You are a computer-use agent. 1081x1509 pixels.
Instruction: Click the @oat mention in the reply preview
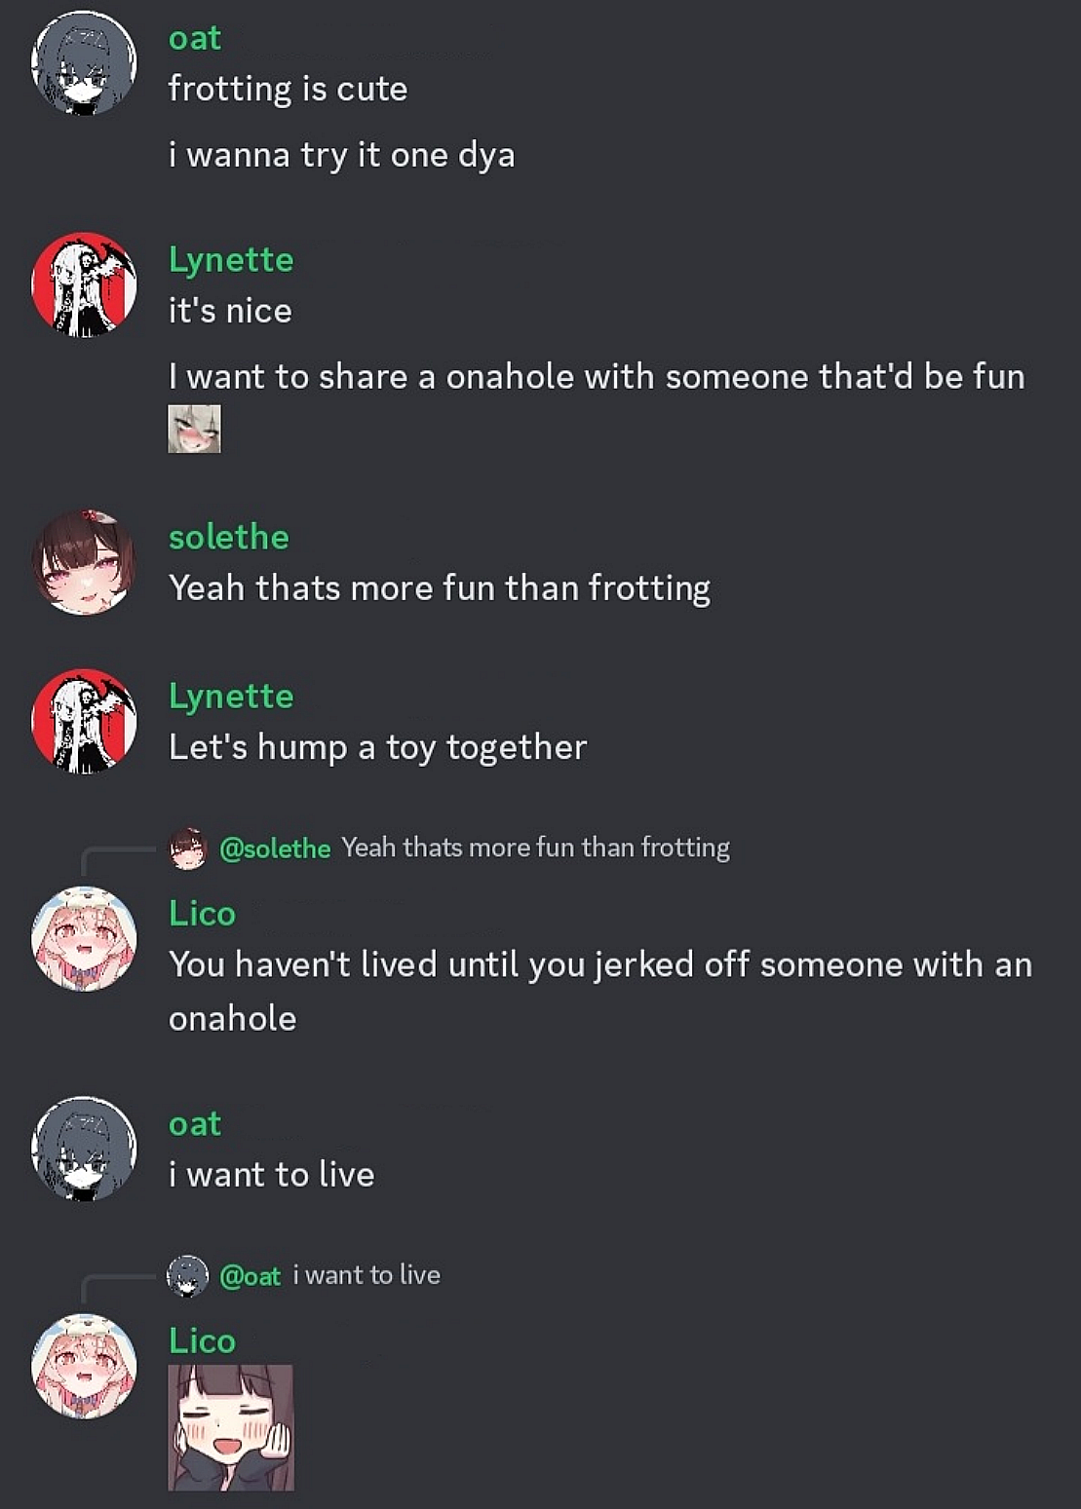[251, 1276]
